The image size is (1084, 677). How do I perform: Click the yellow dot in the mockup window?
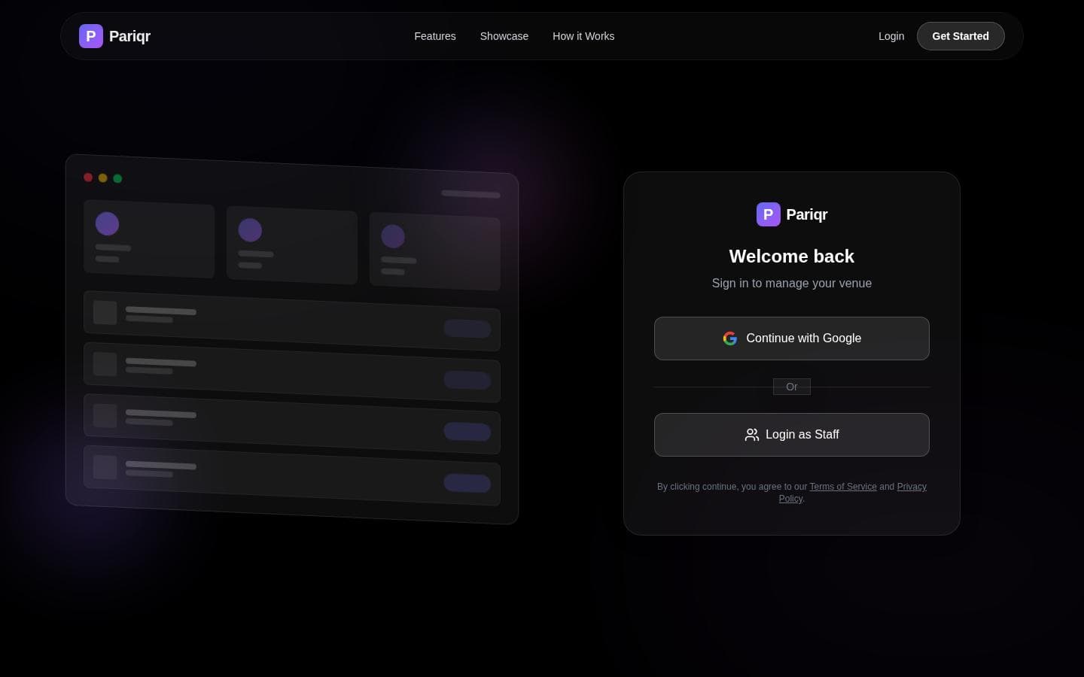point(103,178)
